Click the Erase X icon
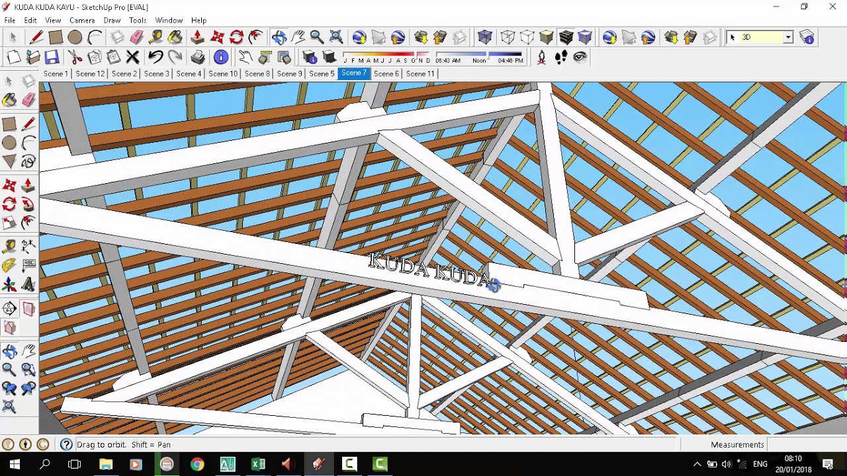Image resolution: width=847 pixels, height=476 pixels. click(x=132, y=57)
